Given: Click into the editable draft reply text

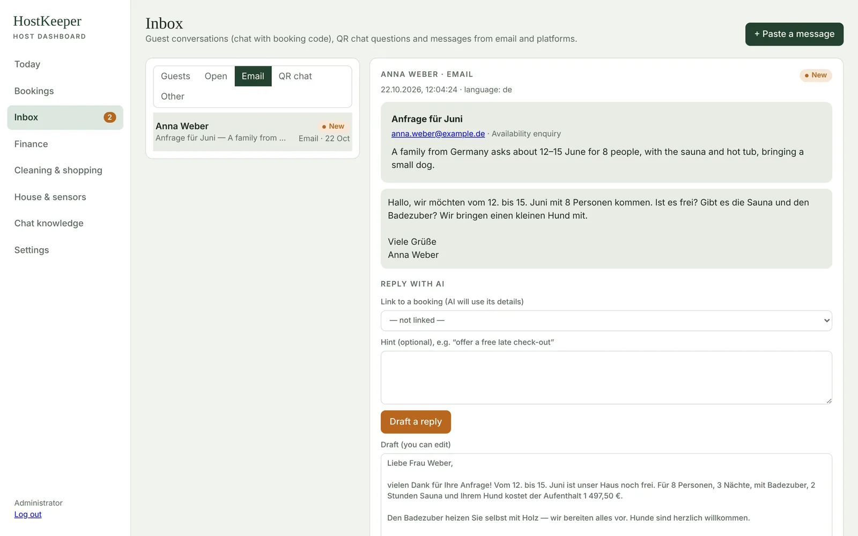Looking at the screenshot, I should click(606, 495).
